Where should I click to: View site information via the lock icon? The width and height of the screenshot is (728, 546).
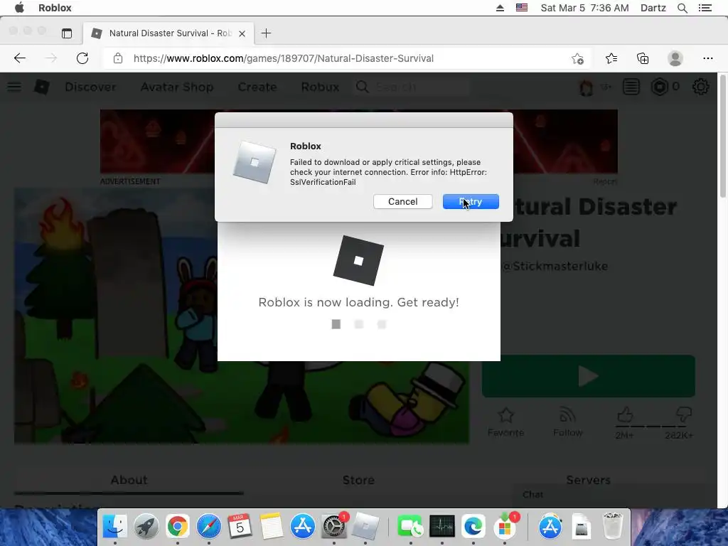pyautogui.click(x=118, y=58)
